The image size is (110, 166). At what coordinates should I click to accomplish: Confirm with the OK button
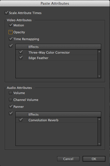pyautogui.click(x=94, y=159)
